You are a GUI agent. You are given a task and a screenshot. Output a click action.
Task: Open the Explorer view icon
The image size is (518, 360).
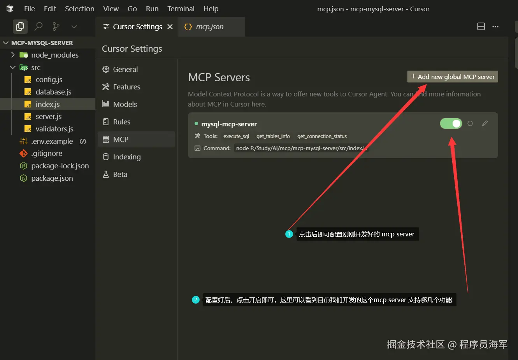[x=20, y=26]
